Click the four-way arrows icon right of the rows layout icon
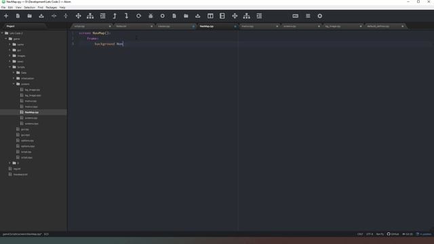Viewport: 434px width, 244px height. (235, 16)
